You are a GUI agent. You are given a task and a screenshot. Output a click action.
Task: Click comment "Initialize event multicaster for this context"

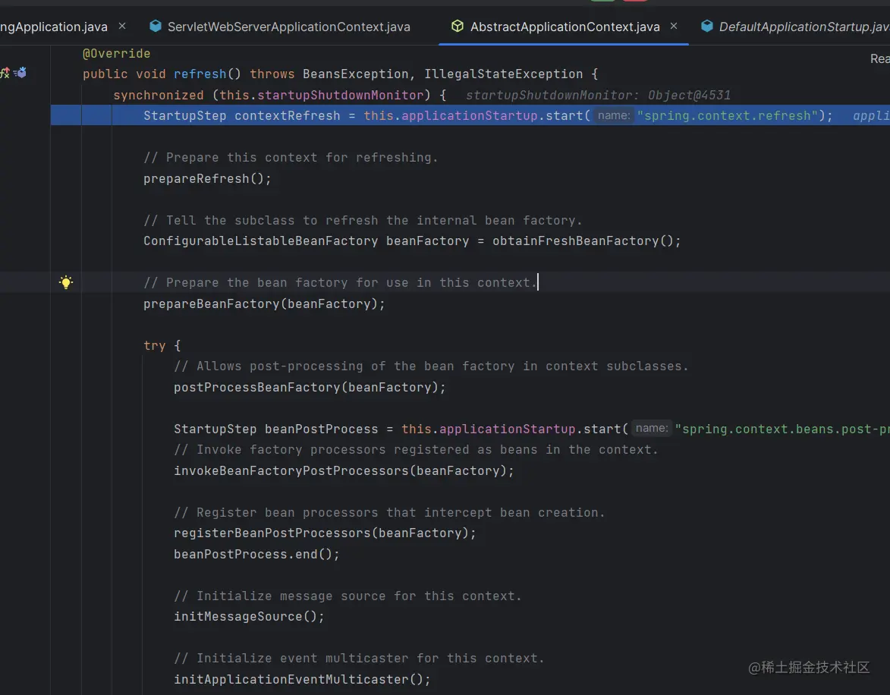click(x=359, y=659)
